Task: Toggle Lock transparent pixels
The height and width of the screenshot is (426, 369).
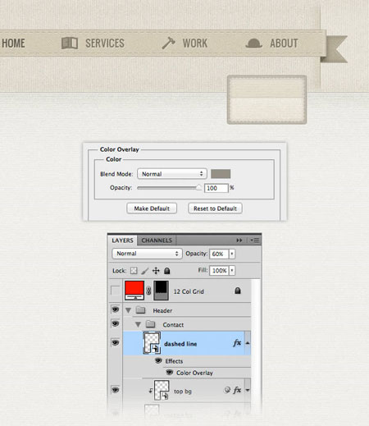Action: coord(134,271)
